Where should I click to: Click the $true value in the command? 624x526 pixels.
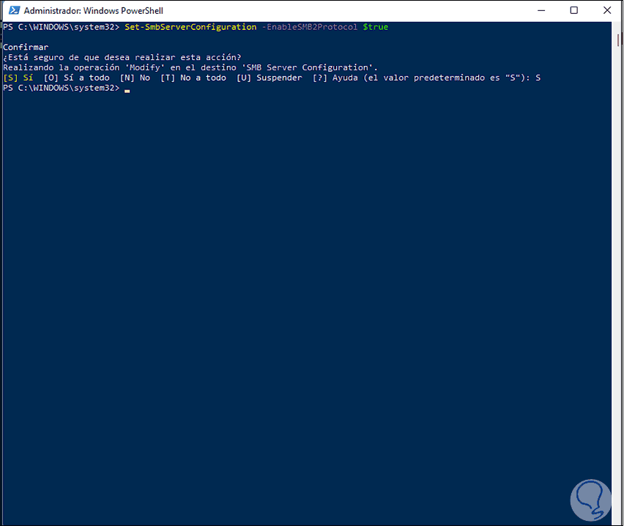376,27
